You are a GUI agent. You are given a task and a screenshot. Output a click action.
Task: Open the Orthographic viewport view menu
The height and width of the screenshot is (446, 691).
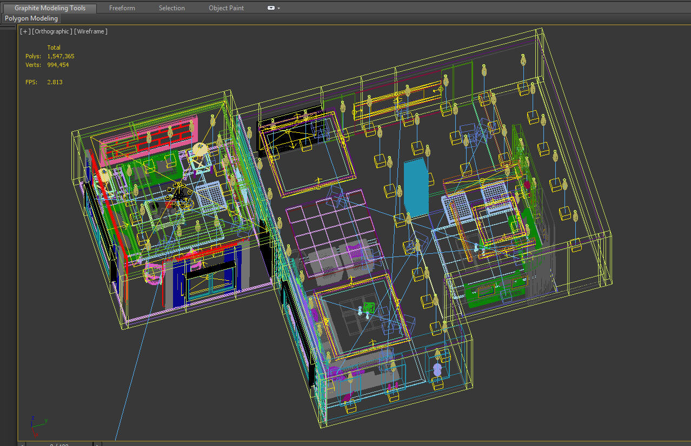tap(52, 31)
